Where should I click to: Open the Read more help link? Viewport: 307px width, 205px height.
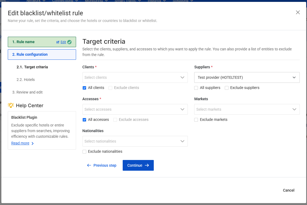tap(20, 143)
